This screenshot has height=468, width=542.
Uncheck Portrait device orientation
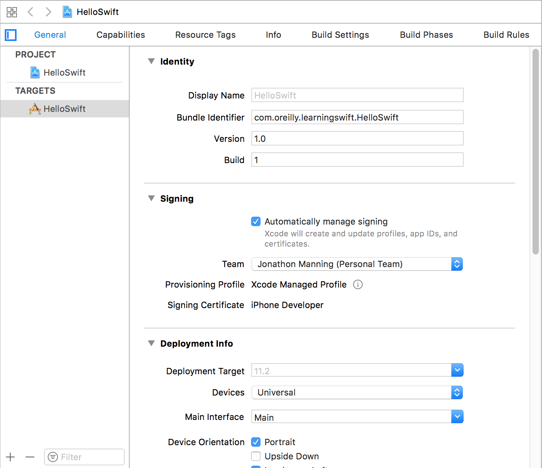(256, 442)
